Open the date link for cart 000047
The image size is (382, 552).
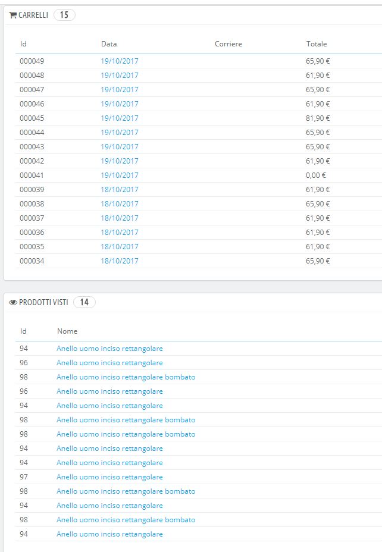tap(120, 90)
